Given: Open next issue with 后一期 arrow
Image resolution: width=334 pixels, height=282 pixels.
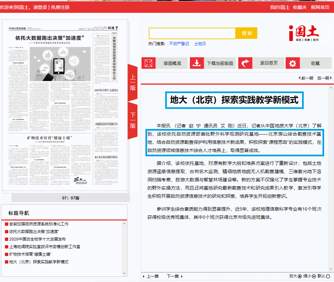Looking at the screenshot, I should coord(324,78).
